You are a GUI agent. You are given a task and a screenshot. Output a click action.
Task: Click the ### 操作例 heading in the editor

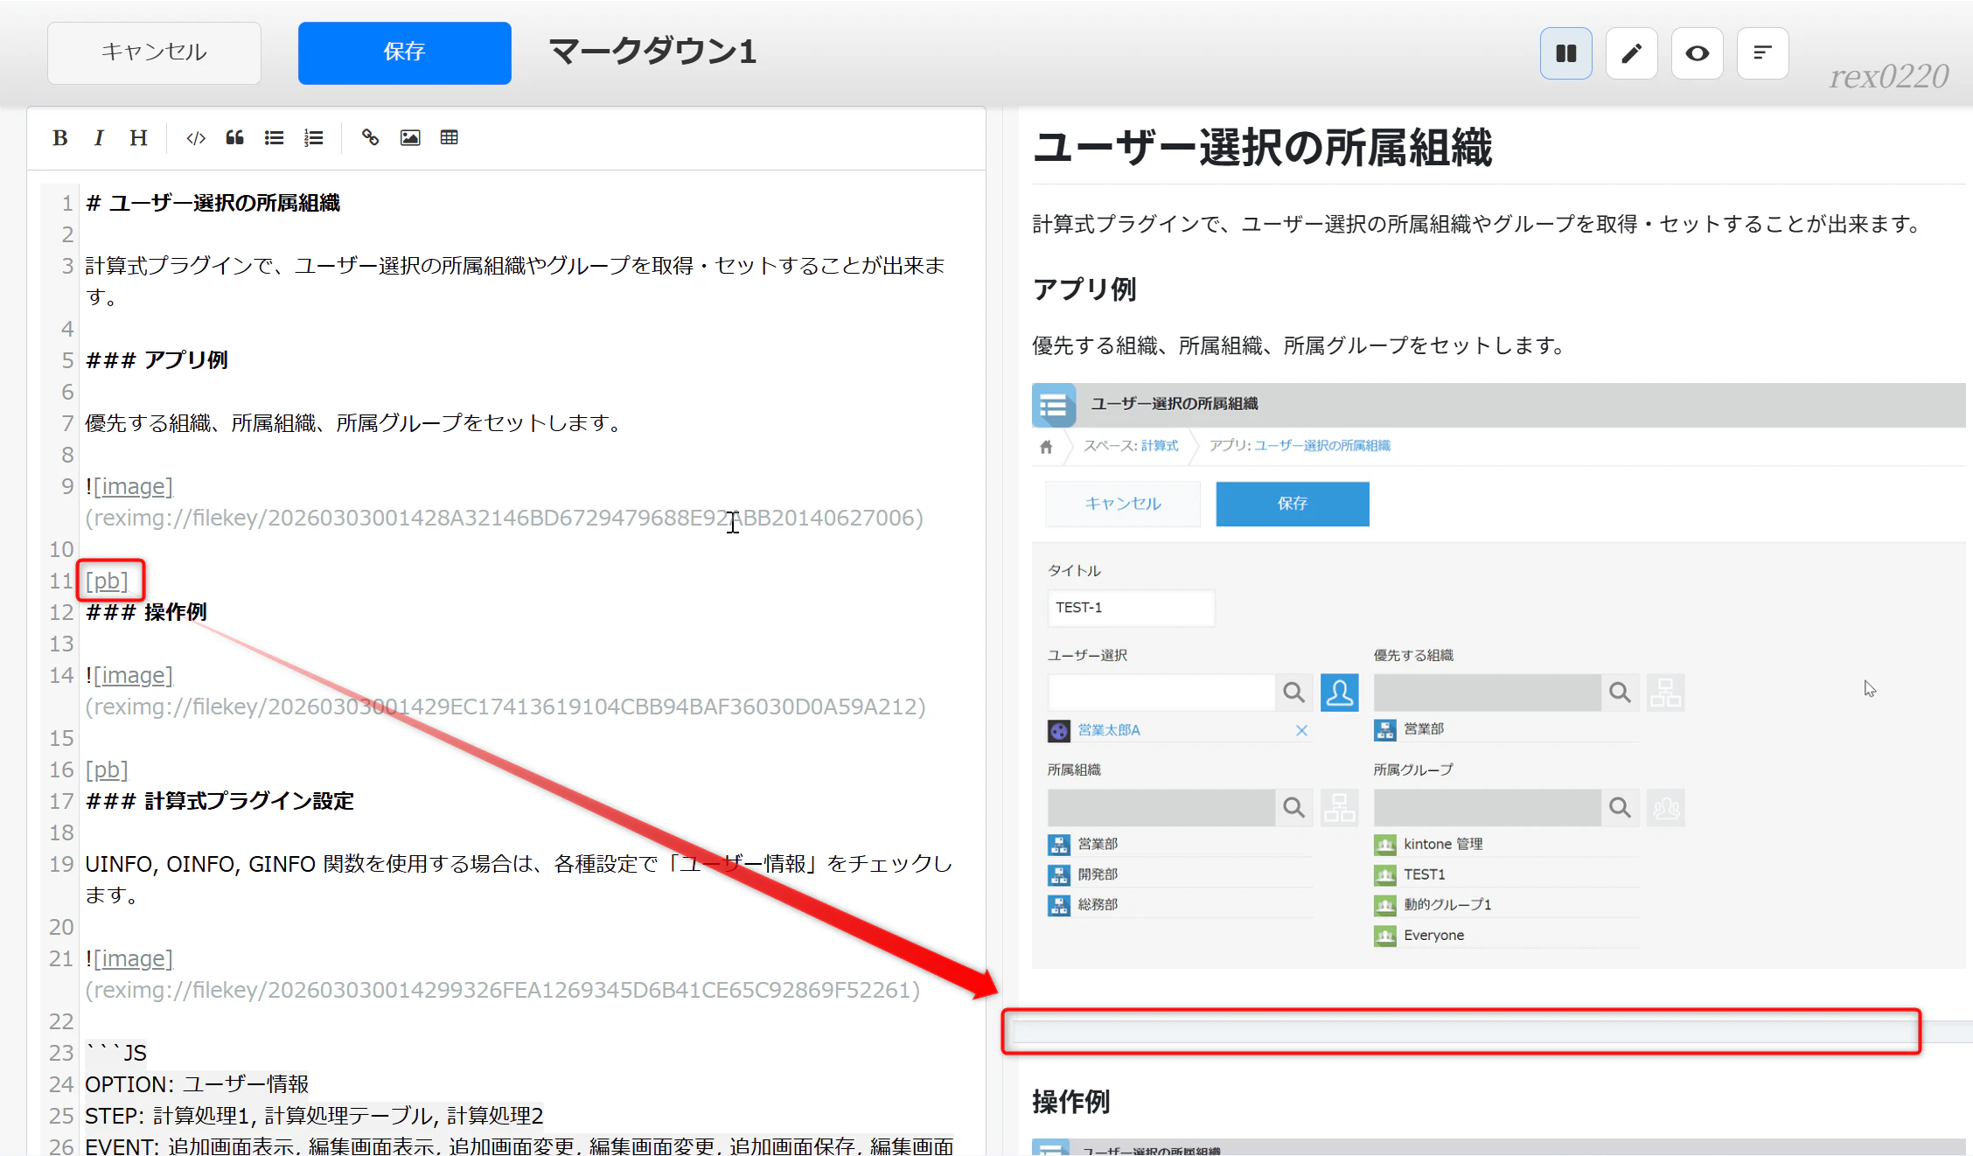click(146, 612)
